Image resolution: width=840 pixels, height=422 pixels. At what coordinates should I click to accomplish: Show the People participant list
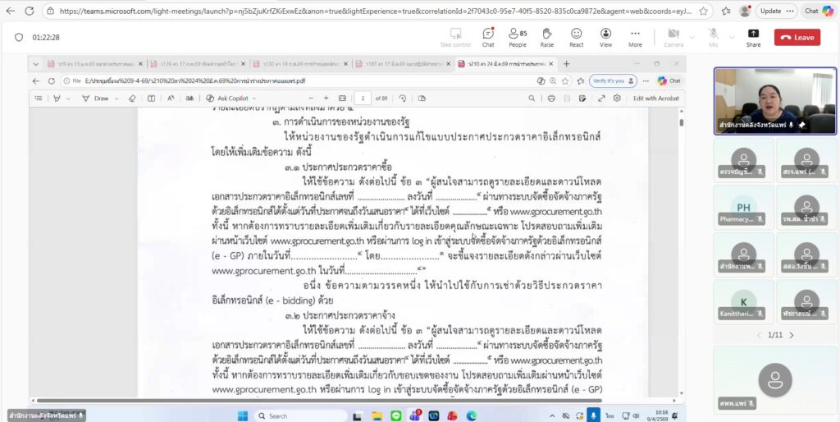pyautogui.click(x=518, y=37)
